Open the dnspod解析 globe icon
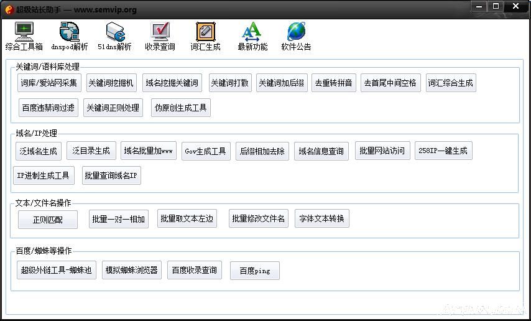 click(70, 32)
